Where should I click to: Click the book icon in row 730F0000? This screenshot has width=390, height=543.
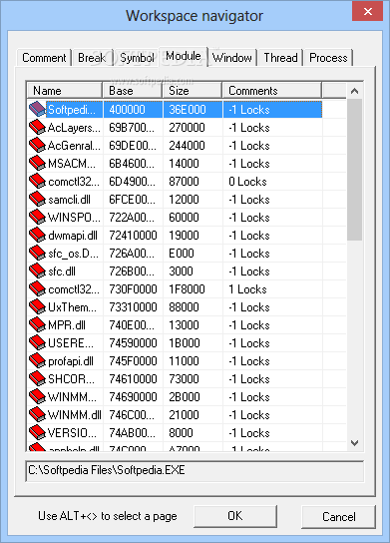pyautogui.click(x=37, y=289)
